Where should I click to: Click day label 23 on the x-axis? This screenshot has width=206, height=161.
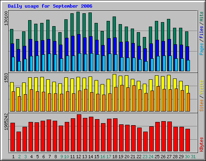point(145,157)
